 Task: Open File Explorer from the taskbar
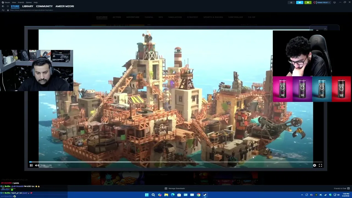pos(166,195)
